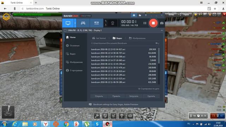The height and width of the screenshot is (127, 226).
Task: Click the Удалить button
Action: [151, 96]
